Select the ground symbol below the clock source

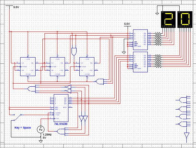point(41,141)
